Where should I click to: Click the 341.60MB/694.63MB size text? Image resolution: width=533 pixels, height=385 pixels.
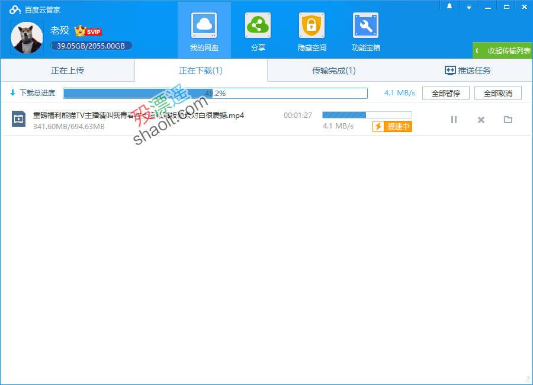click(x=69, y=127)
